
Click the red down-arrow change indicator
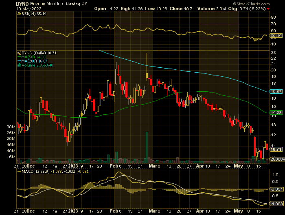(x=268, y=9)
